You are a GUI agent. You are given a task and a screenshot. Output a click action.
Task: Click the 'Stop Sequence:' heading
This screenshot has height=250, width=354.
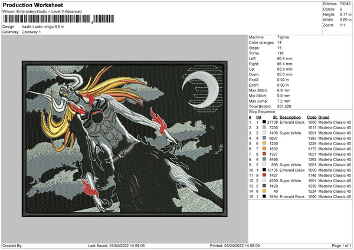pos(263,111)
